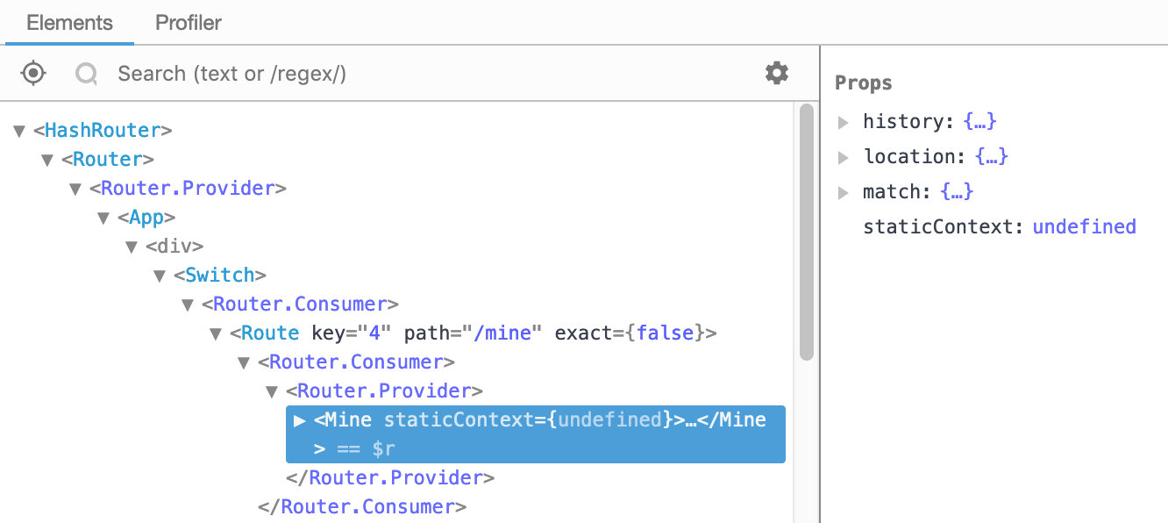Click the tree panel vertical scrollbar thumb
Image resolution: width=1168 pixels, height=523 pixels.
pos(807,232)
